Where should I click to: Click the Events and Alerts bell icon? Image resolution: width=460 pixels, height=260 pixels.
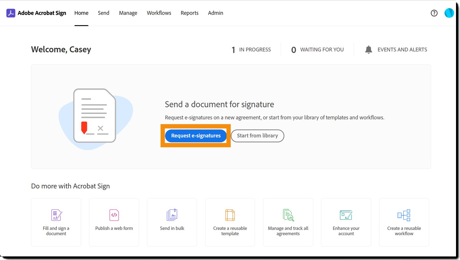(x=368, y=50)
